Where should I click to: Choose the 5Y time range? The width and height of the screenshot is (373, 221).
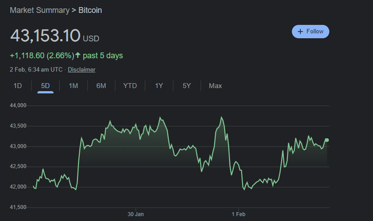(x=187, y=86)
